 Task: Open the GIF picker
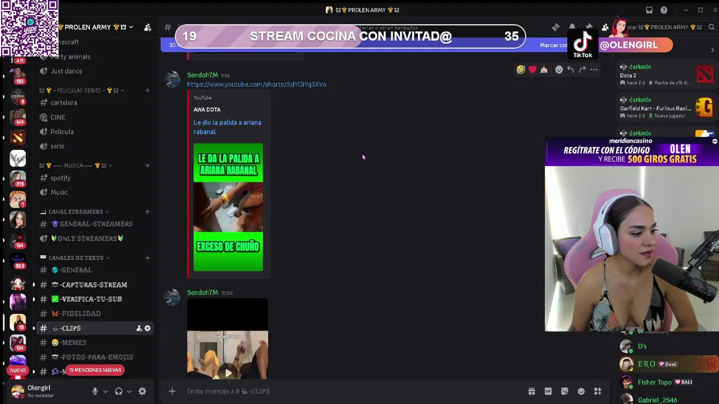548,391
